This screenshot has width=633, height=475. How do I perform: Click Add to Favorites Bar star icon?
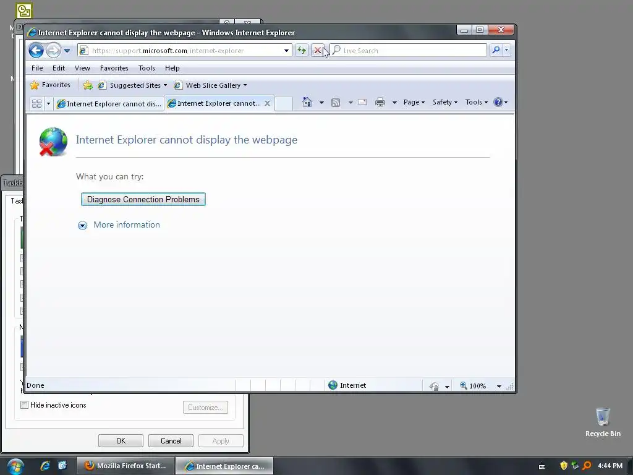click(88, 85)
